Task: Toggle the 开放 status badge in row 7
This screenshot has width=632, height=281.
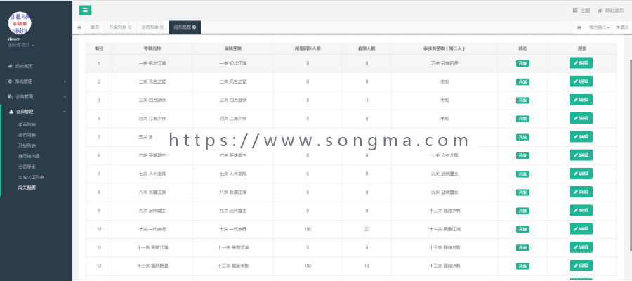Action: [522, 174]
